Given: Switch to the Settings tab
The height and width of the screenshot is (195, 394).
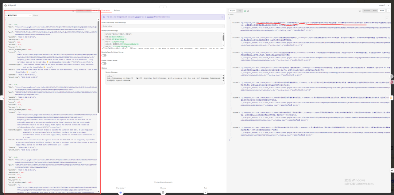Looking at the screenshot, I should [x=116, y=11].
